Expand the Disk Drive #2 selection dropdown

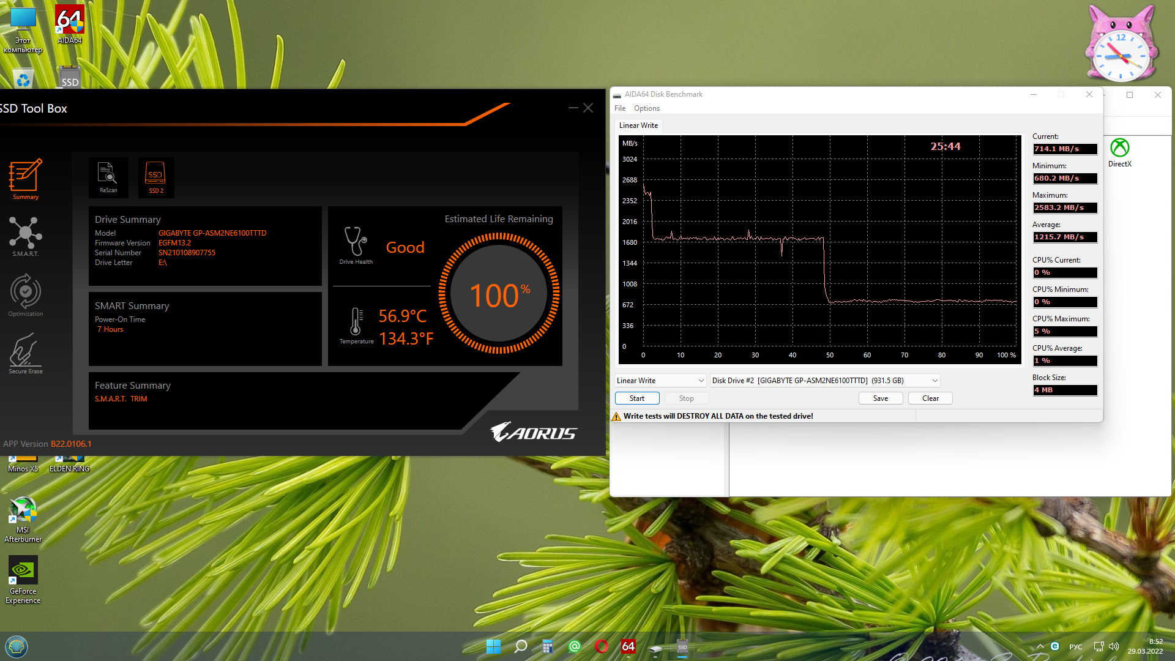click(824, 381)
